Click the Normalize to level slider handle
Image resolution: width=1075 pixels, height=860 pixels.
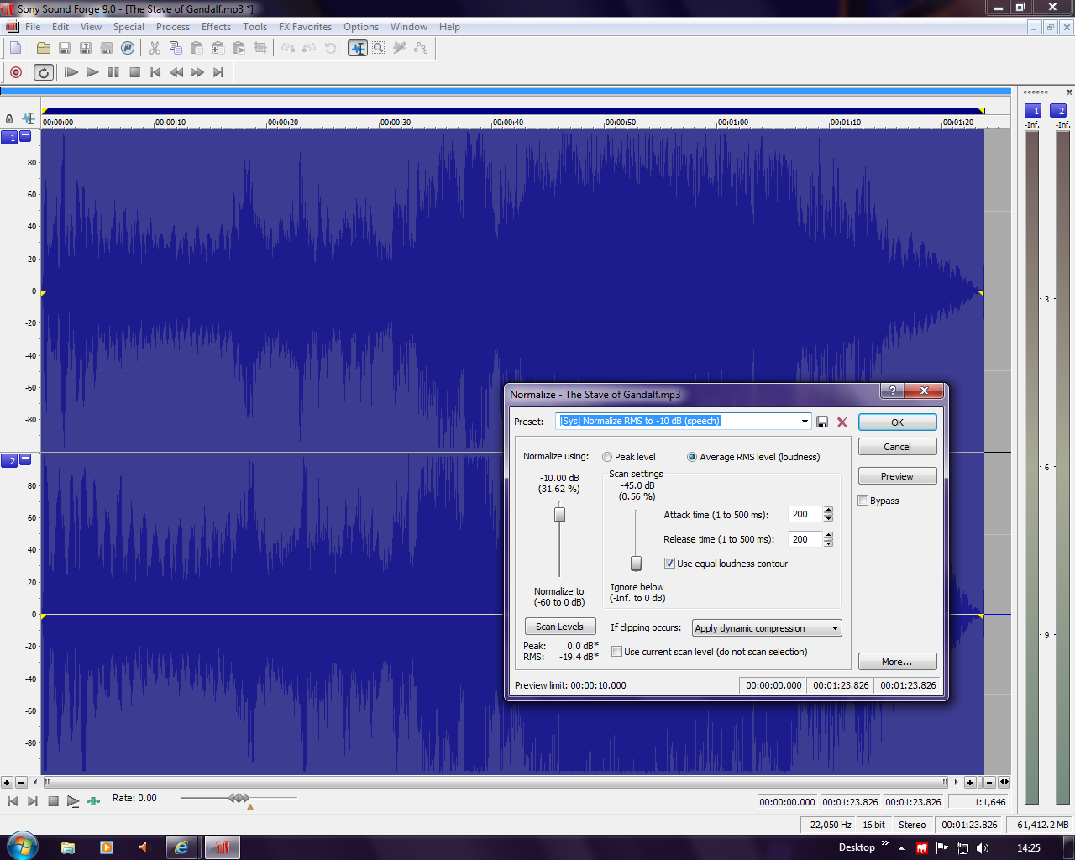(559, 515)
